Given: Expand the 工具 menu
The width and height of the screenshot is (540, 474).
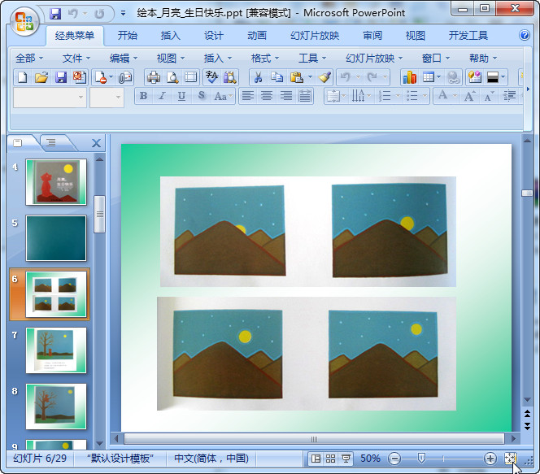Looking at the screenshot, I should [312, 59].
